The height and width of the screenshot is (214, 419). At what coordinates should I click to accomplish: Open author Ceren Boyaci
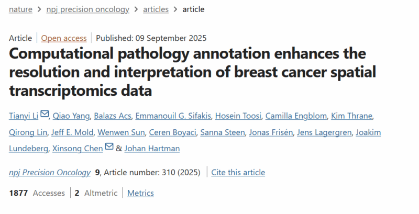coord(172,132)
